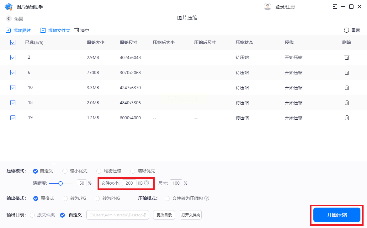Uncheck the checkbox for image 2
The width and height of the screenshot is (367, 228).
pos(13,57)
